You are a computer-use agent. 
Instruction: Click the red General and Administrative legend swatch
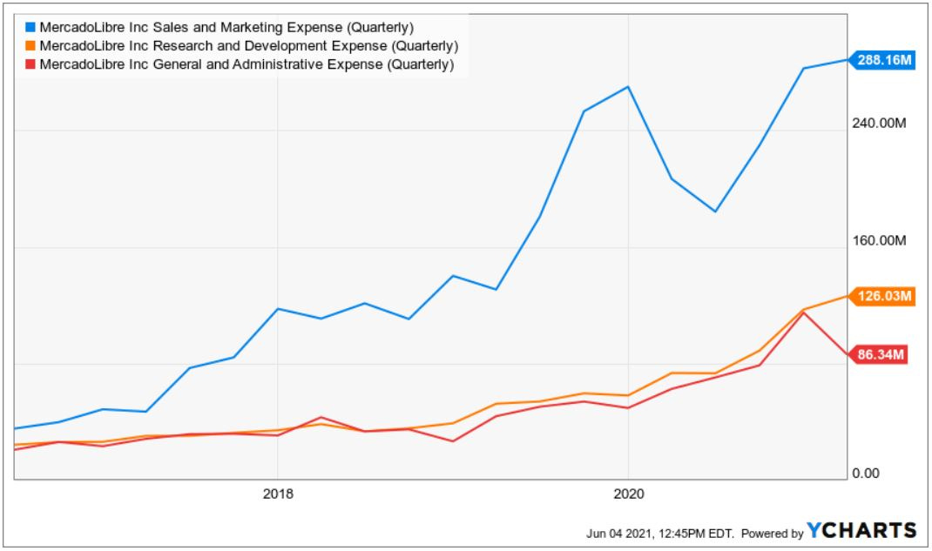pyautogui.click(x=30, y=64)
